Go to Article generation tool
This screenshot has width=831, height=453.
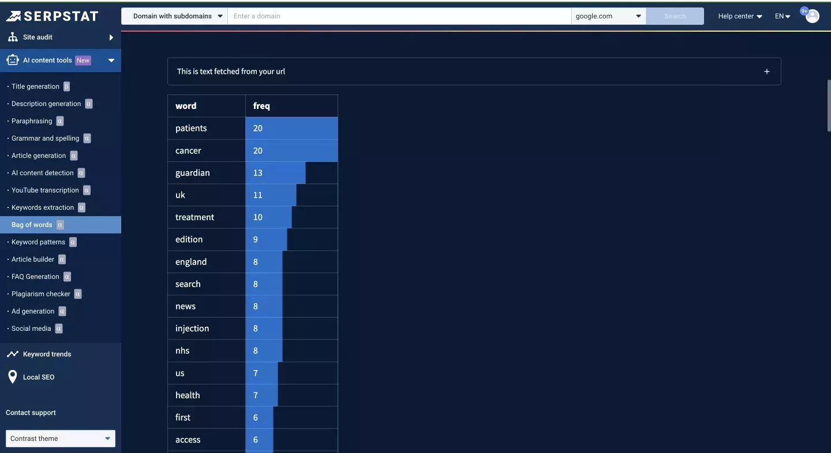pyautogui.click(x=39, y=156)
